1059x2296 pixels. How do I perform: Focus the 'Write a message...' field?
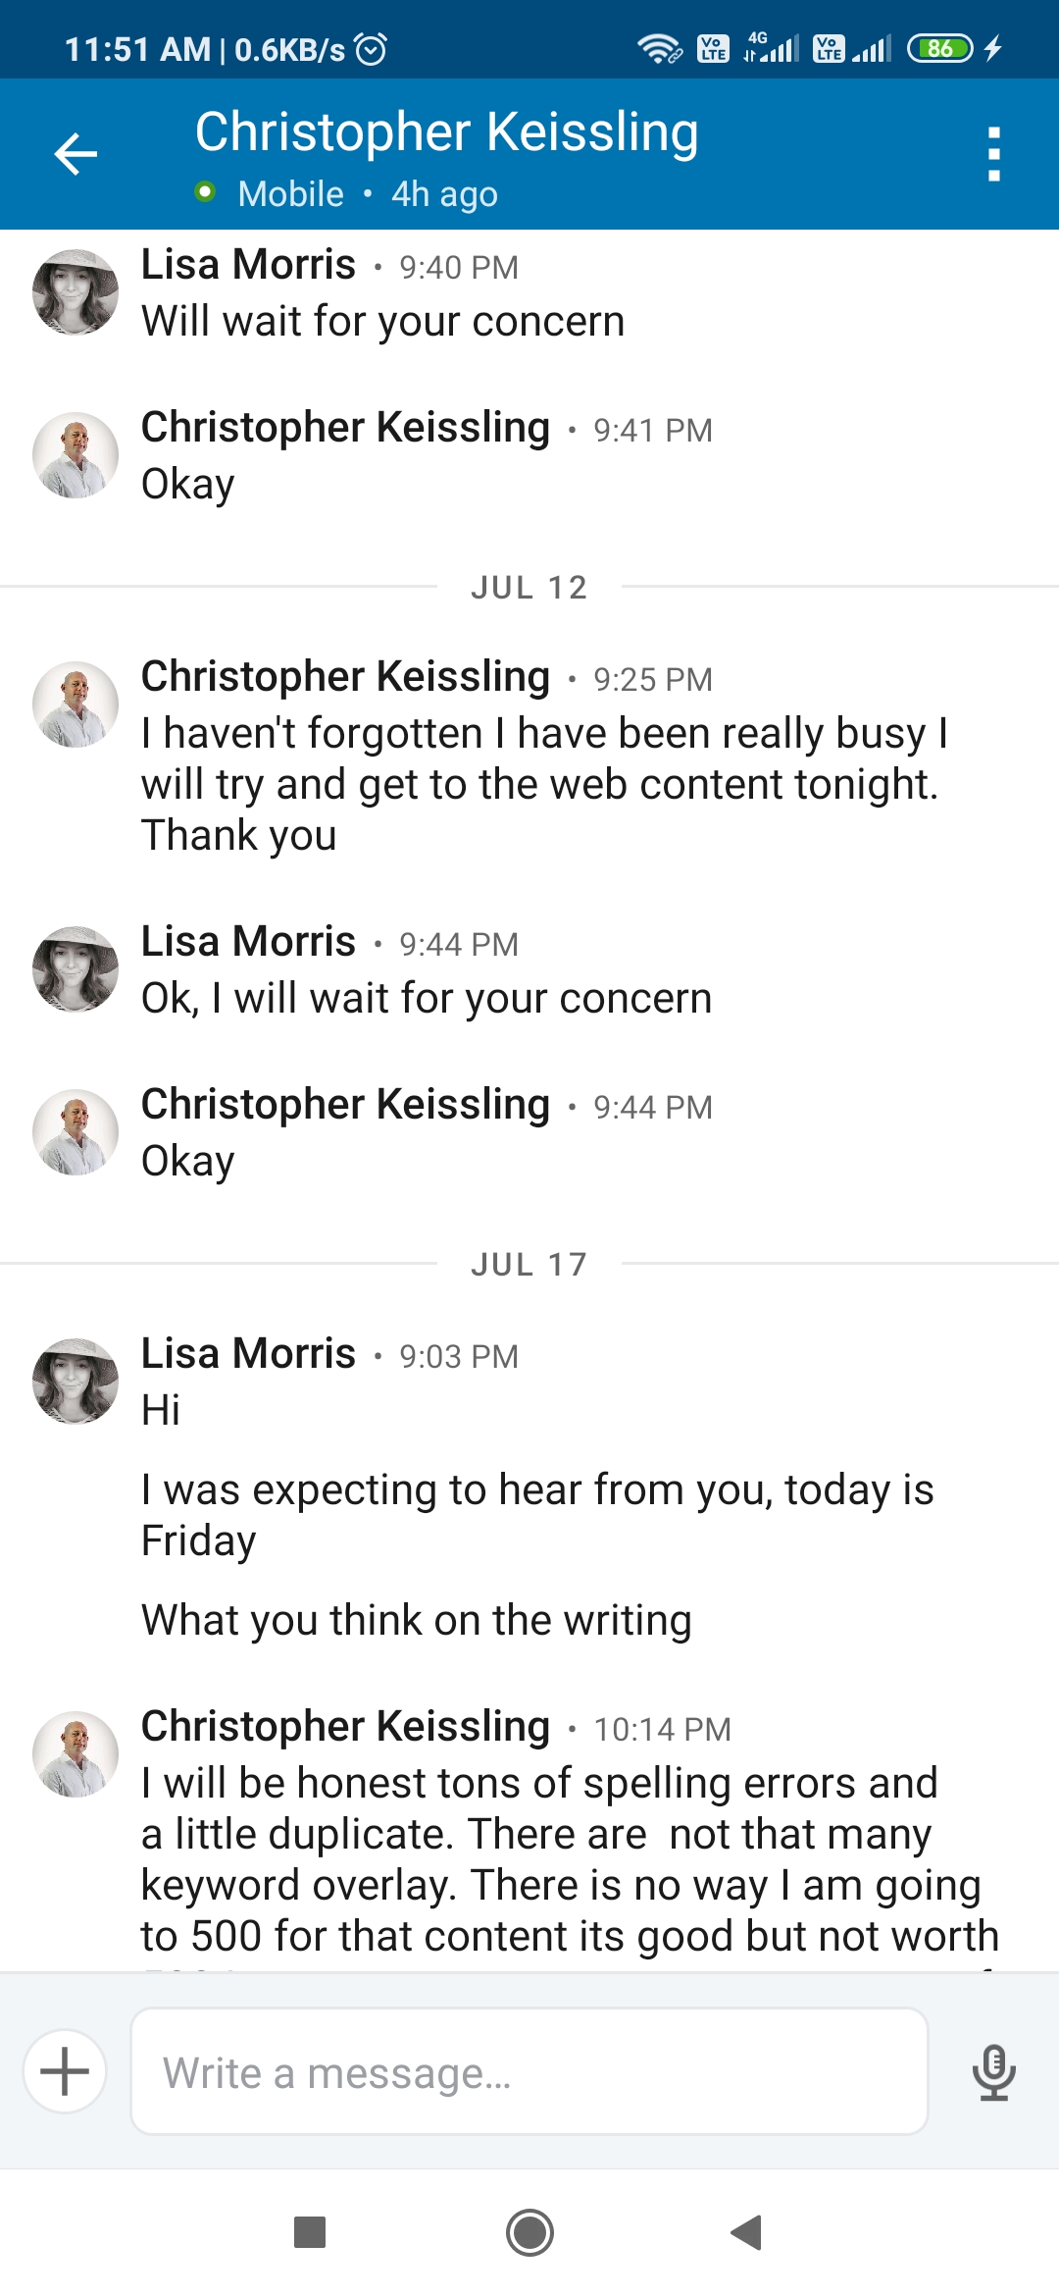pos(529,2071)
